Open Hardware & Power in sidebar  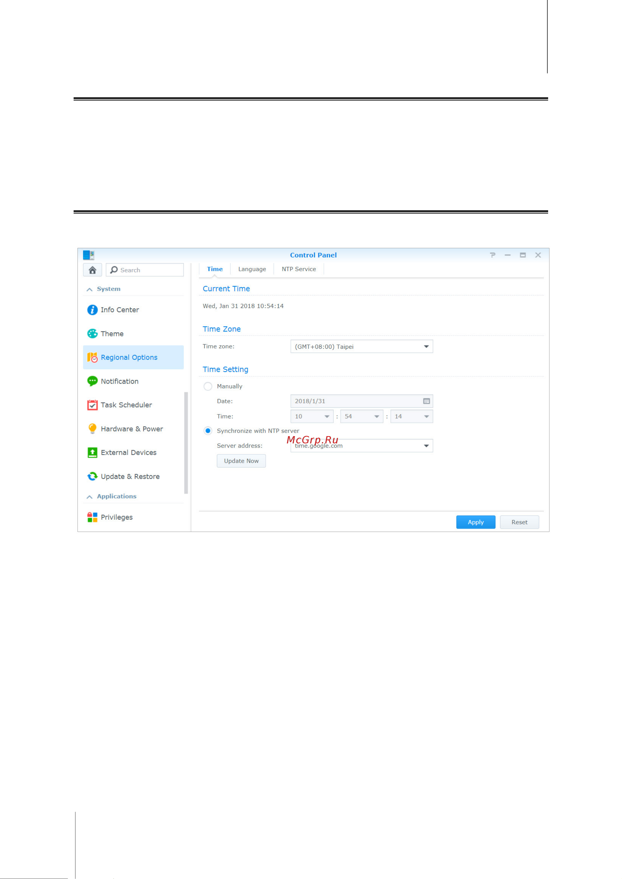point(133,429)
